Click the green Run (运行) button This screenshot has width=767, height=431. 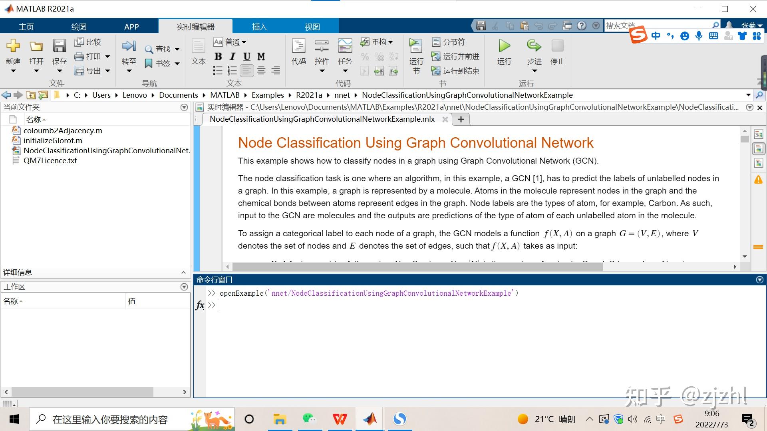(x=504, y=46)
